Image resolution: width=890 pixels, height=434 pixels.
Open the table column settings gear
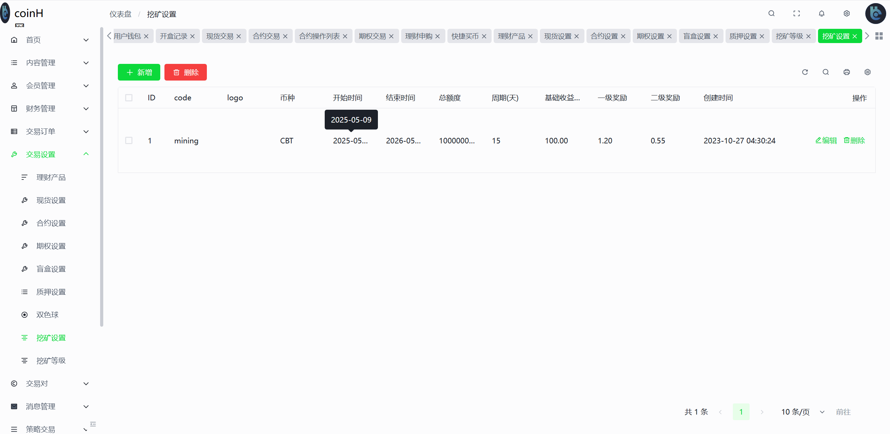click(x=867, y=72)
